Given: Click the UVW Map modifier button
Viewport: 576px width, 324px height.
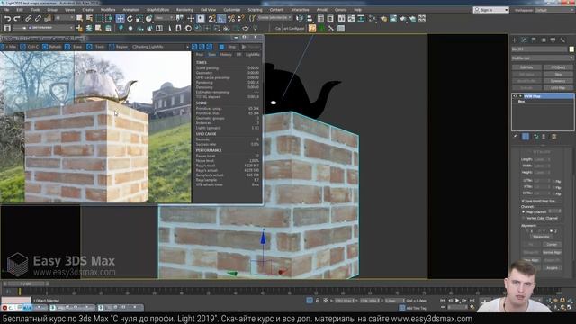Looking at the screenshot, I should click(x=558, y=88).
